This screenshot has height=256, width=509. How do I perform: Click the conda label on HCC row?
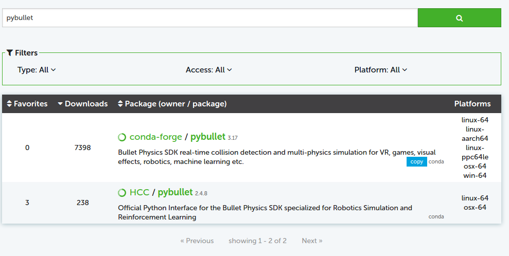tap(436, 217)
